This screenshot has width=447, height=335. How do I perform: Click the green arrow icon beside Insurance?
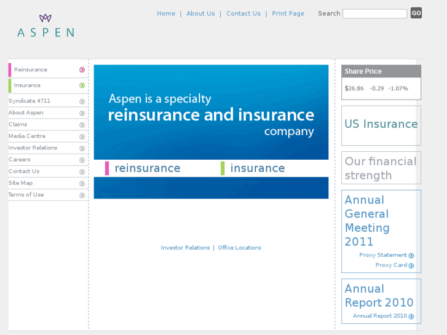coord(82,85)
